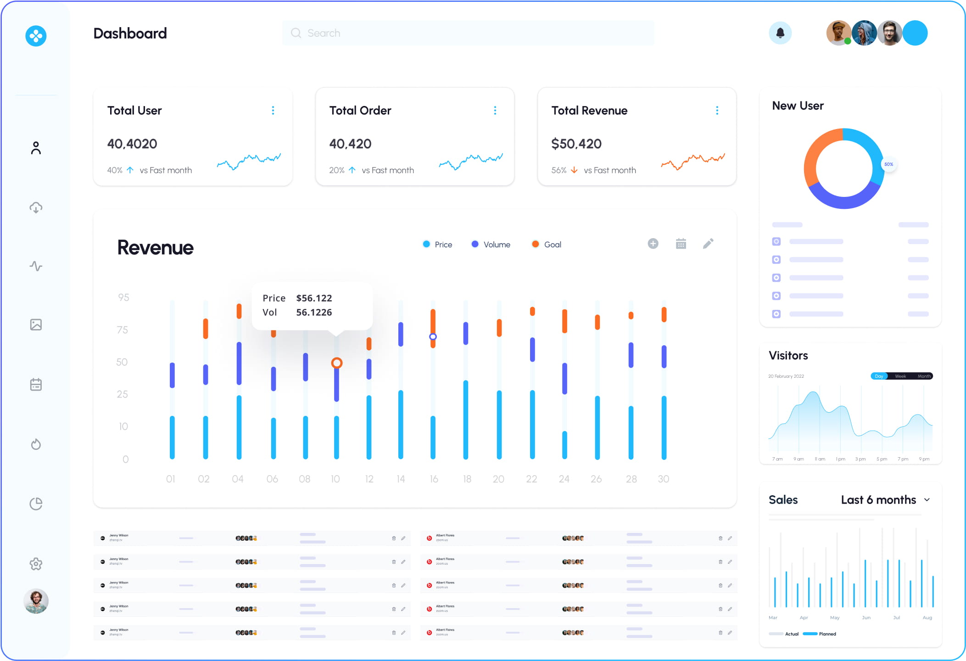The image size is (966, 661).
Task: Open settings gear in sidebar
Action: 36,564
